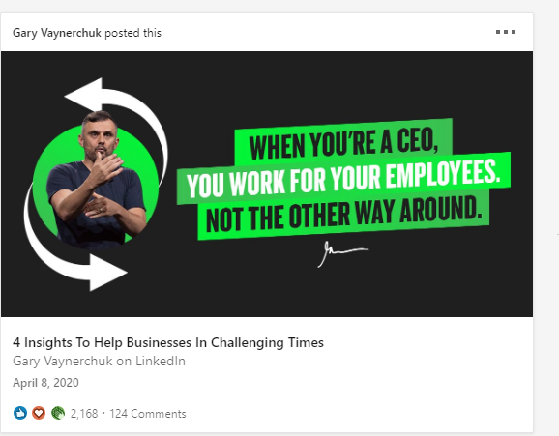
Task: Open the article titled 4 Insights To Help Businesses
Action: [168, 342]
